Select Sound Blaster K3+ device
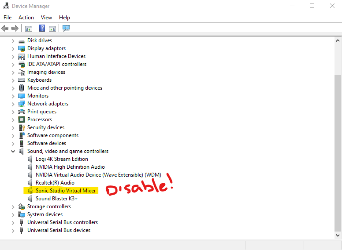 [56, 199]
